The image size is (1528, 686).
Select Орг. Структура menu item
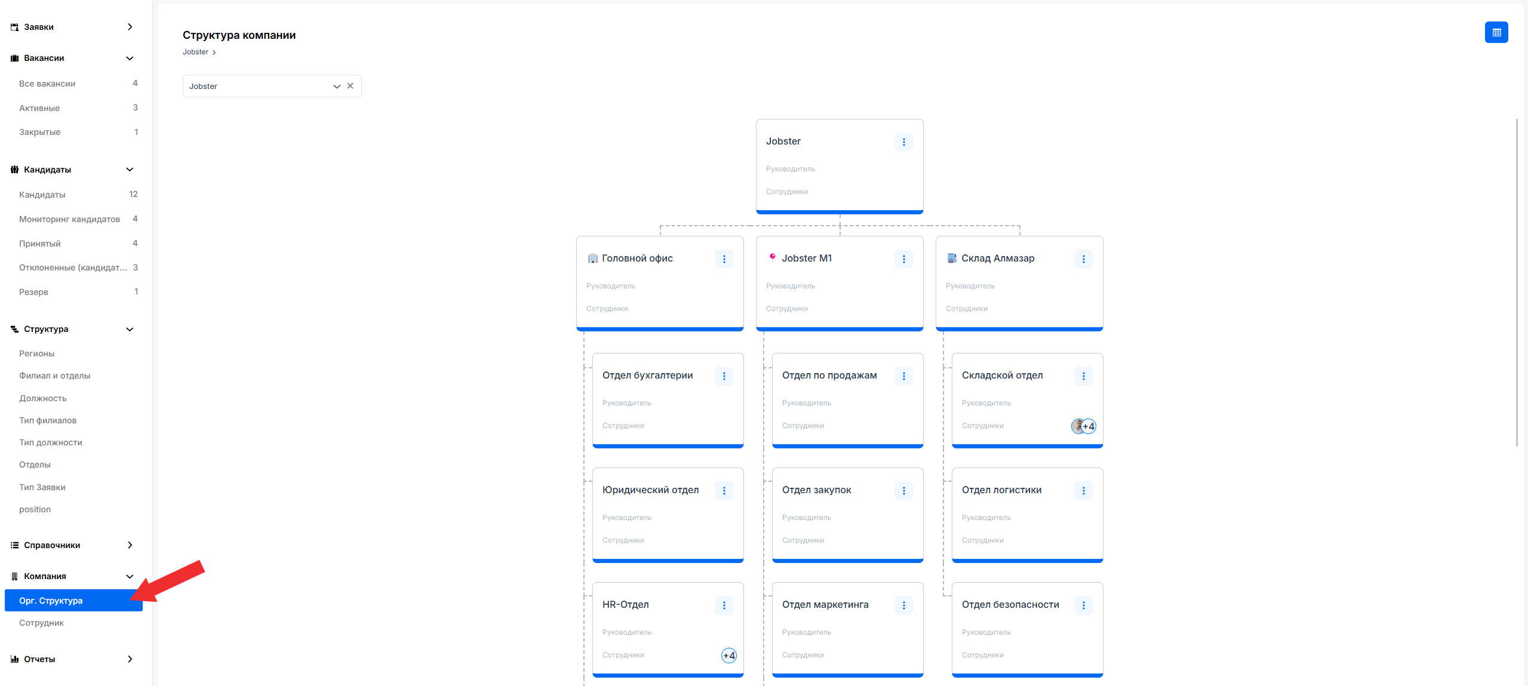51,601
